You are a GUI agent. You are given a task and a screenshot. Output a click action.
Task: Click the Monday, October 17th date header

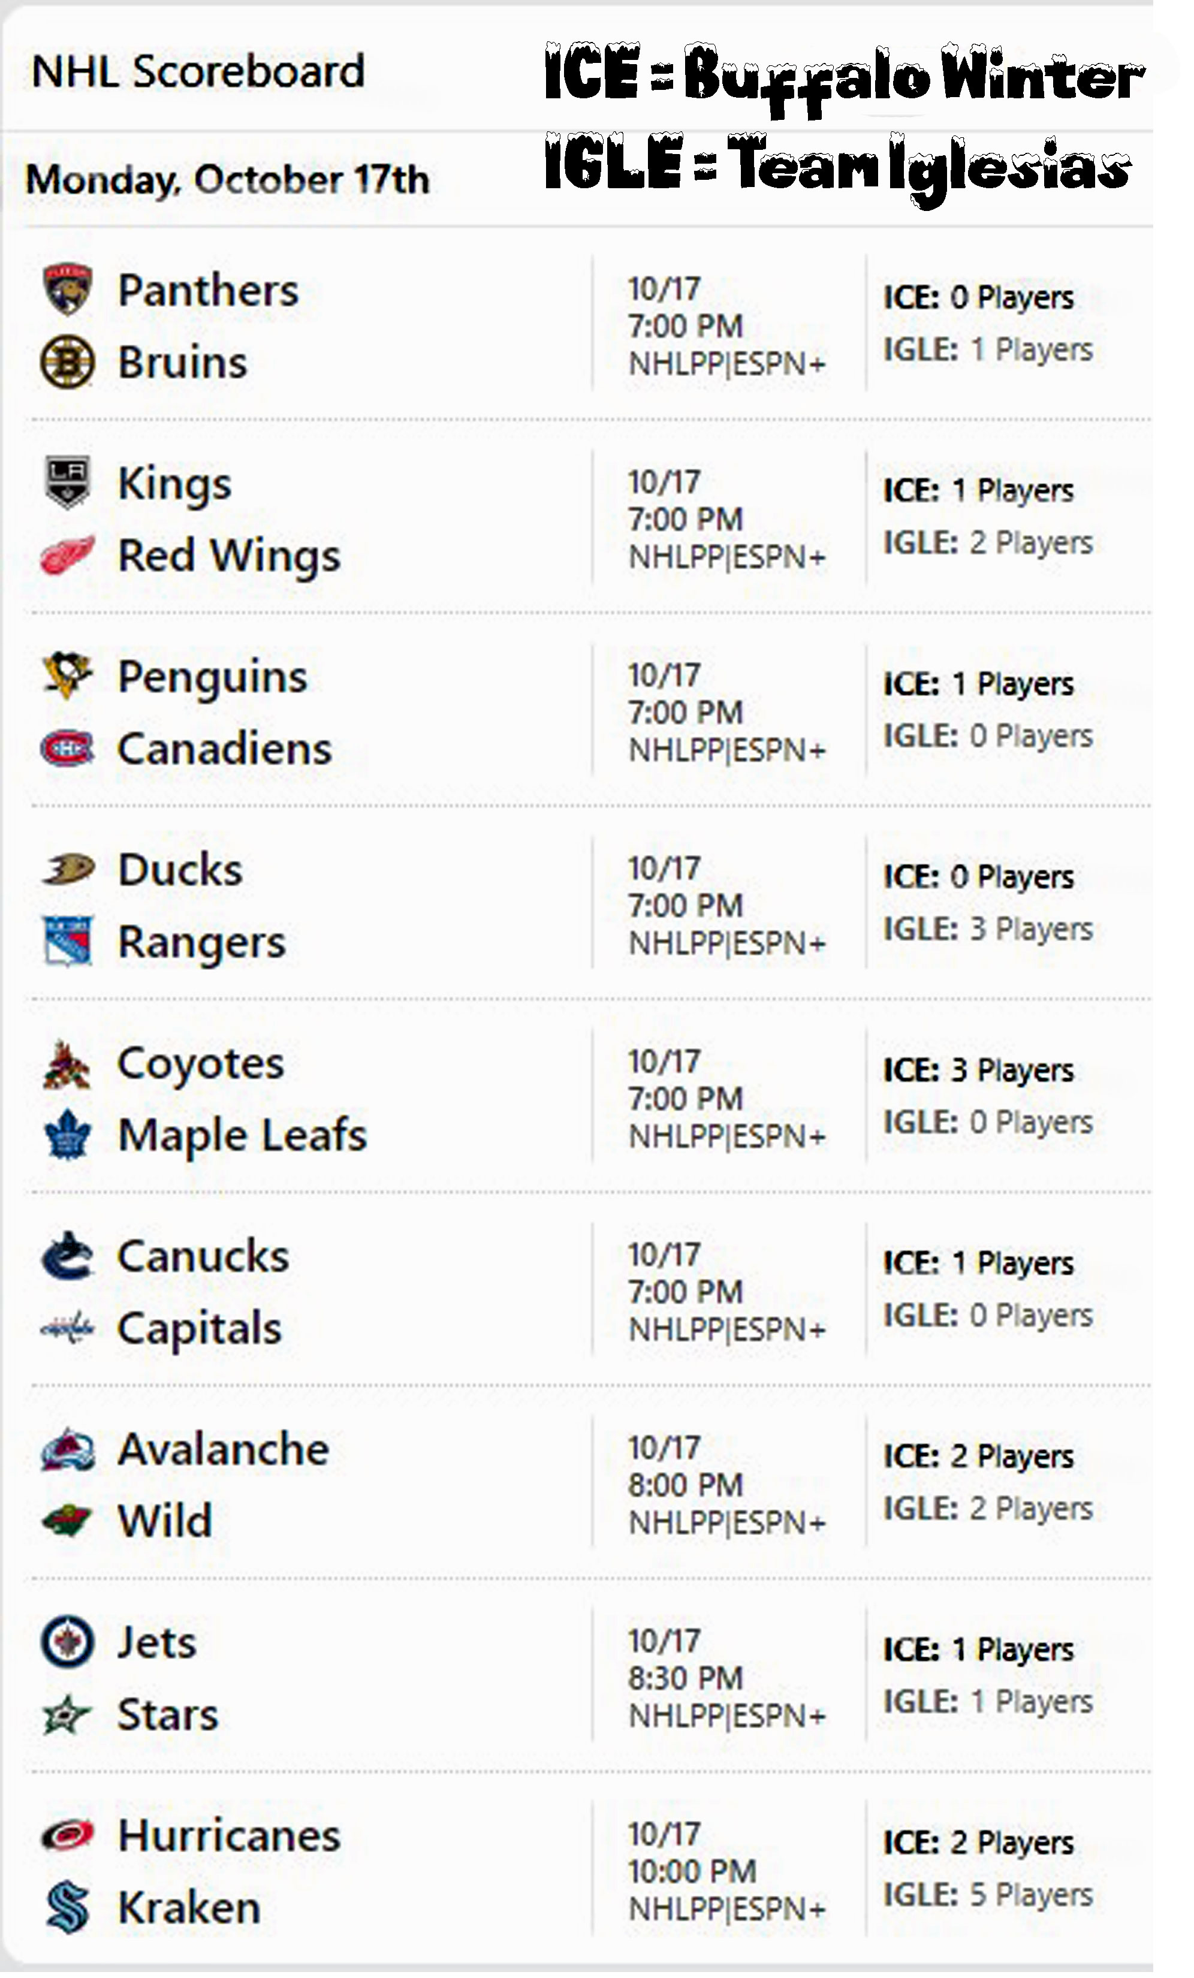tap(227, 179)
